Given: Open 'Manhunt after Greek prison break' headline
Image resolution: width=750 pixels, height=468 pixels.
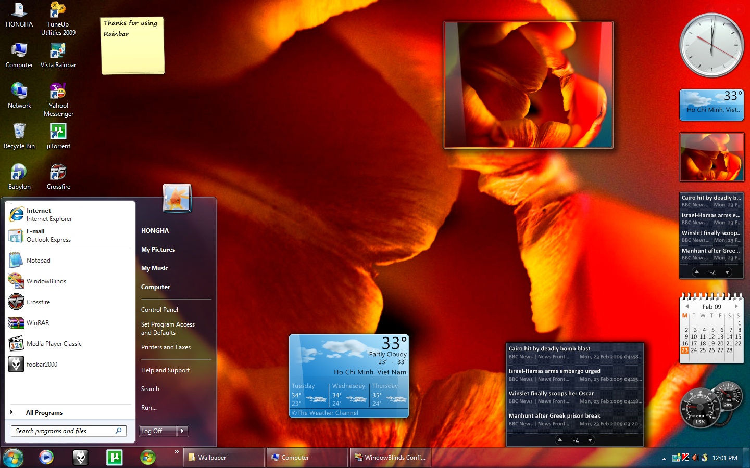Looking at the screenshot, I should tap(554, 415).
